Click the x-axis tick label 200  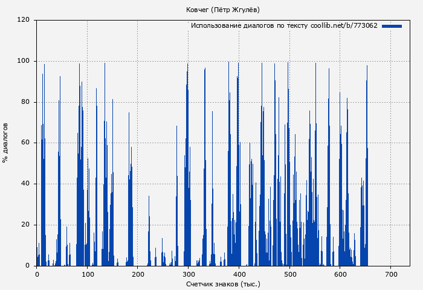(138, 274)
